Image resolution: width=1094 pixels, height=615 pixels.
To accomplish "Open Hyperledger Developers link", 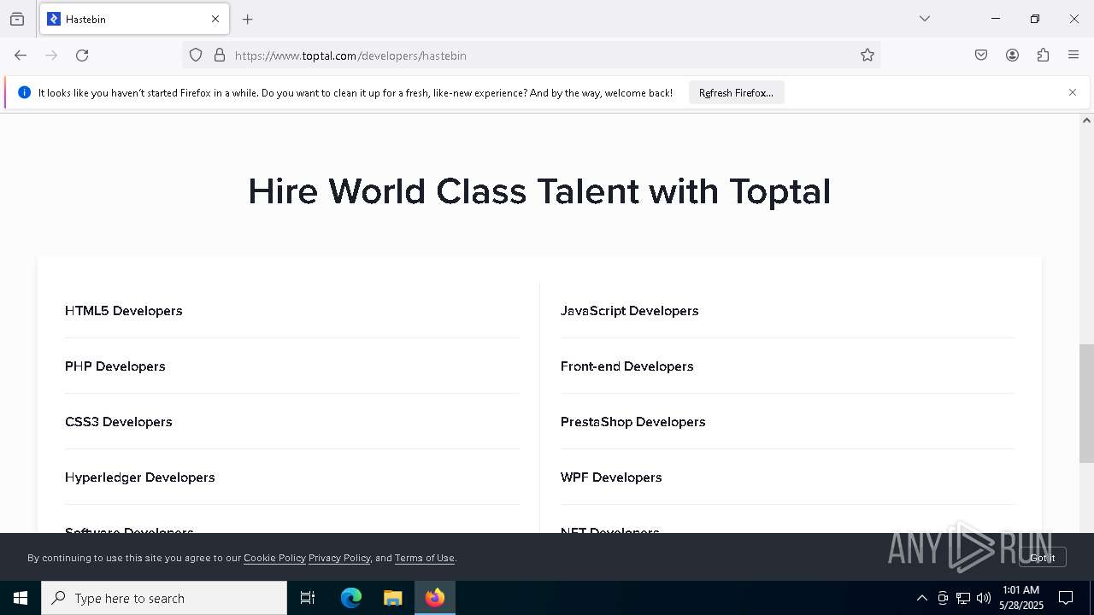I will (140, 477).
